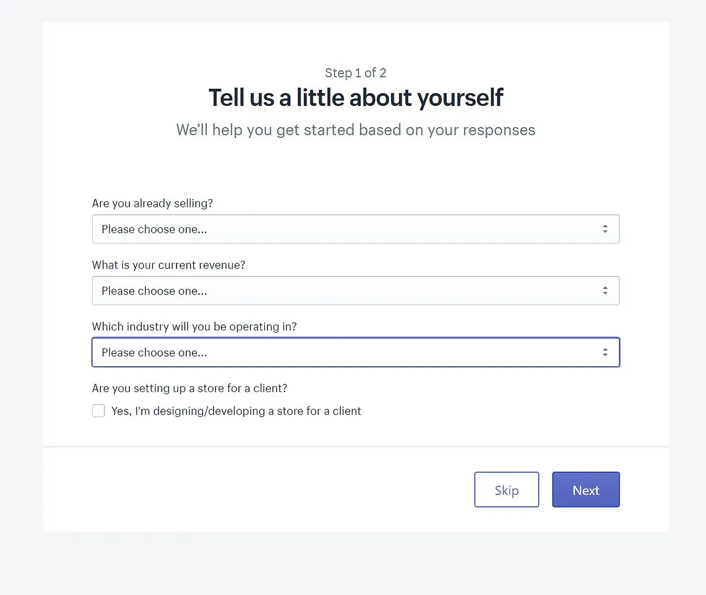
Task: Click the 'Tell us a little about yourself' heading
Action: [x=356, y=98]
